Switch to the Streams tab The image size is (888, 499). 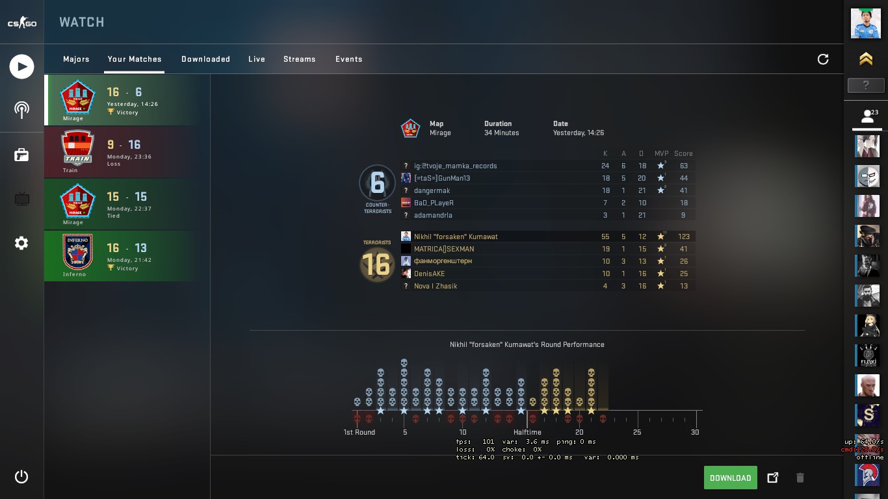[300, 59]
